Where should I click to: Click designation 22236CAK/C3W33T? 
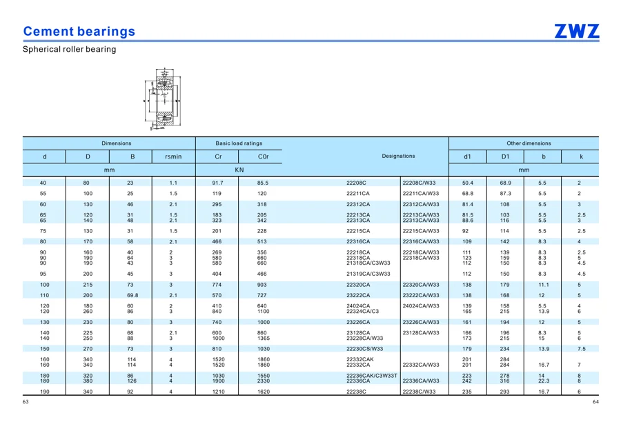372,376
